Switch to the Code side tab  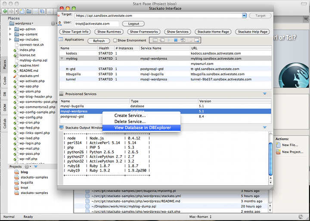pyautogui.click(x=5, y=80)
